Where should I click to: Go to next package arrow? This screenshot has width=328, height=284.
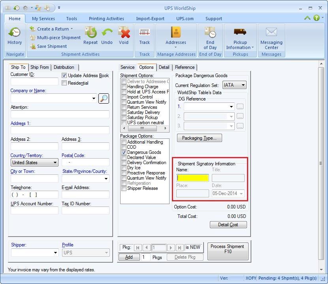point(171,248)
